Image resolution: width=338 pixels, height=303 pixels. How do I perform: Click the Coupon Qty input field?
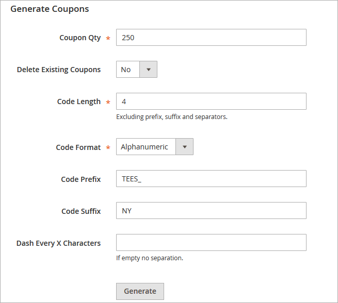[x=211, y=38]
